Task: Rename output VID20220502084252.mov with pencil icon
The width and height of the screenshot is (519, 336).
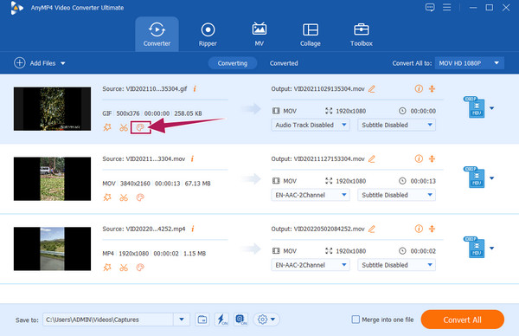Action: pos(372,229)
